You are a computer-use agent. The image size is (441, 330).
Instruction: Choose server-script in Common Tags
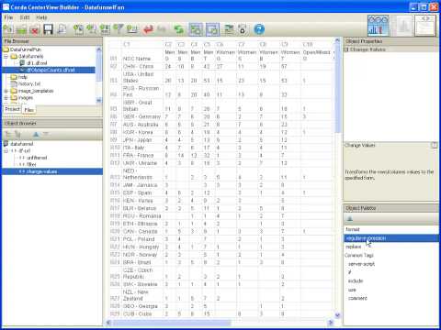point(361,264)
